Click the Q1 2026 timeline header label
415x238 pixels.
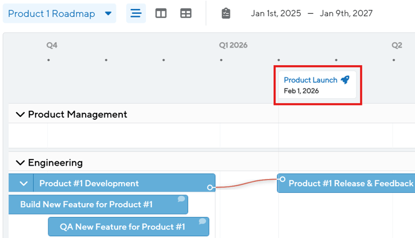pyautogui.click(x=233, y=45)
